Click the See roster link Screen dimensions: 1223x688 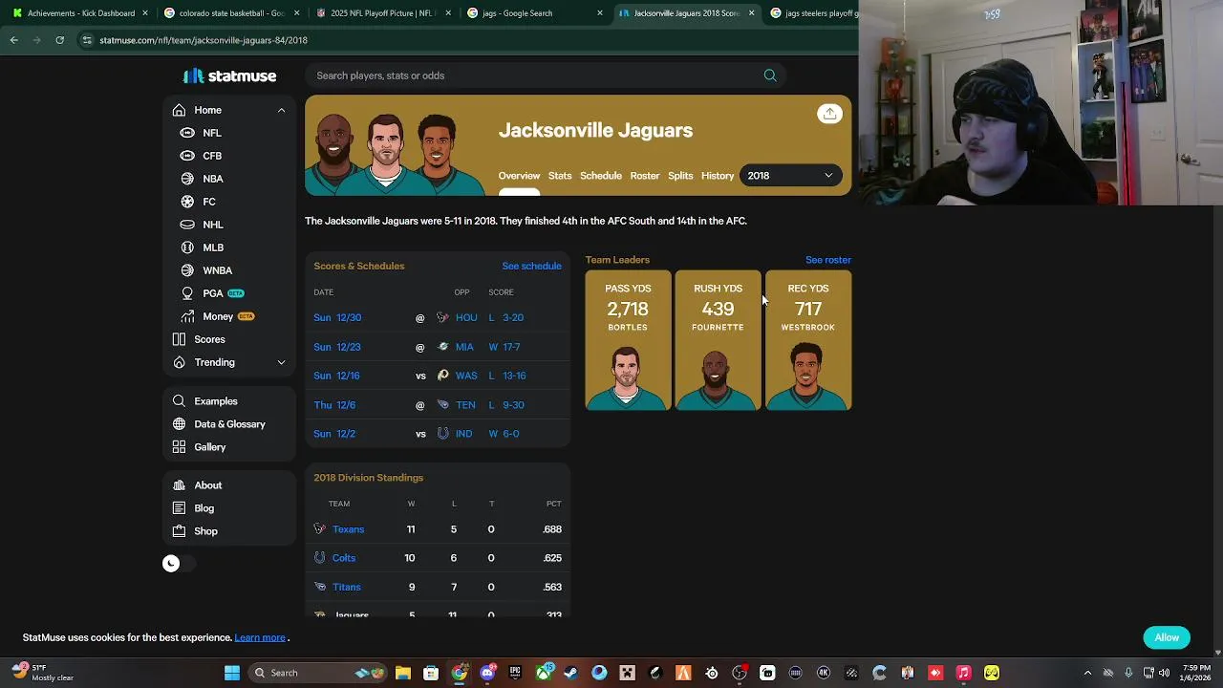[827, 260]
